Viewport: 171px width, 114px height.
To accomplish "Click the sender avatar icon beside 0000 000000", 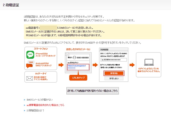I will (74, 57).
